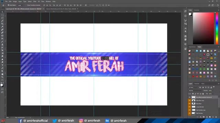Viewport: 220px width, 123px height.
Task: Select the Horizontal Type tool
Action: [2, 65]
